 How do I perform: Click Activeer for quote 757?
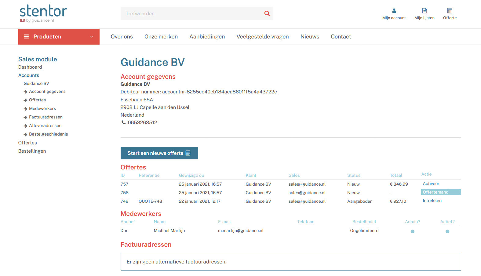431,183
